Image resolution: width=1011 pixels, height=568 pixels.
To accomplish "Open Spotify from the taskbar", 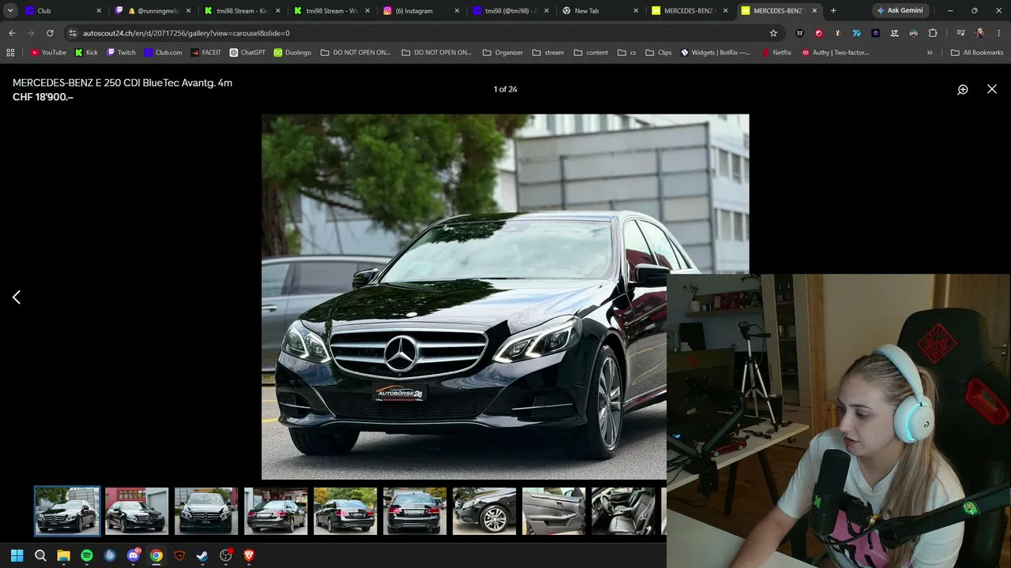I will point(87,555).
